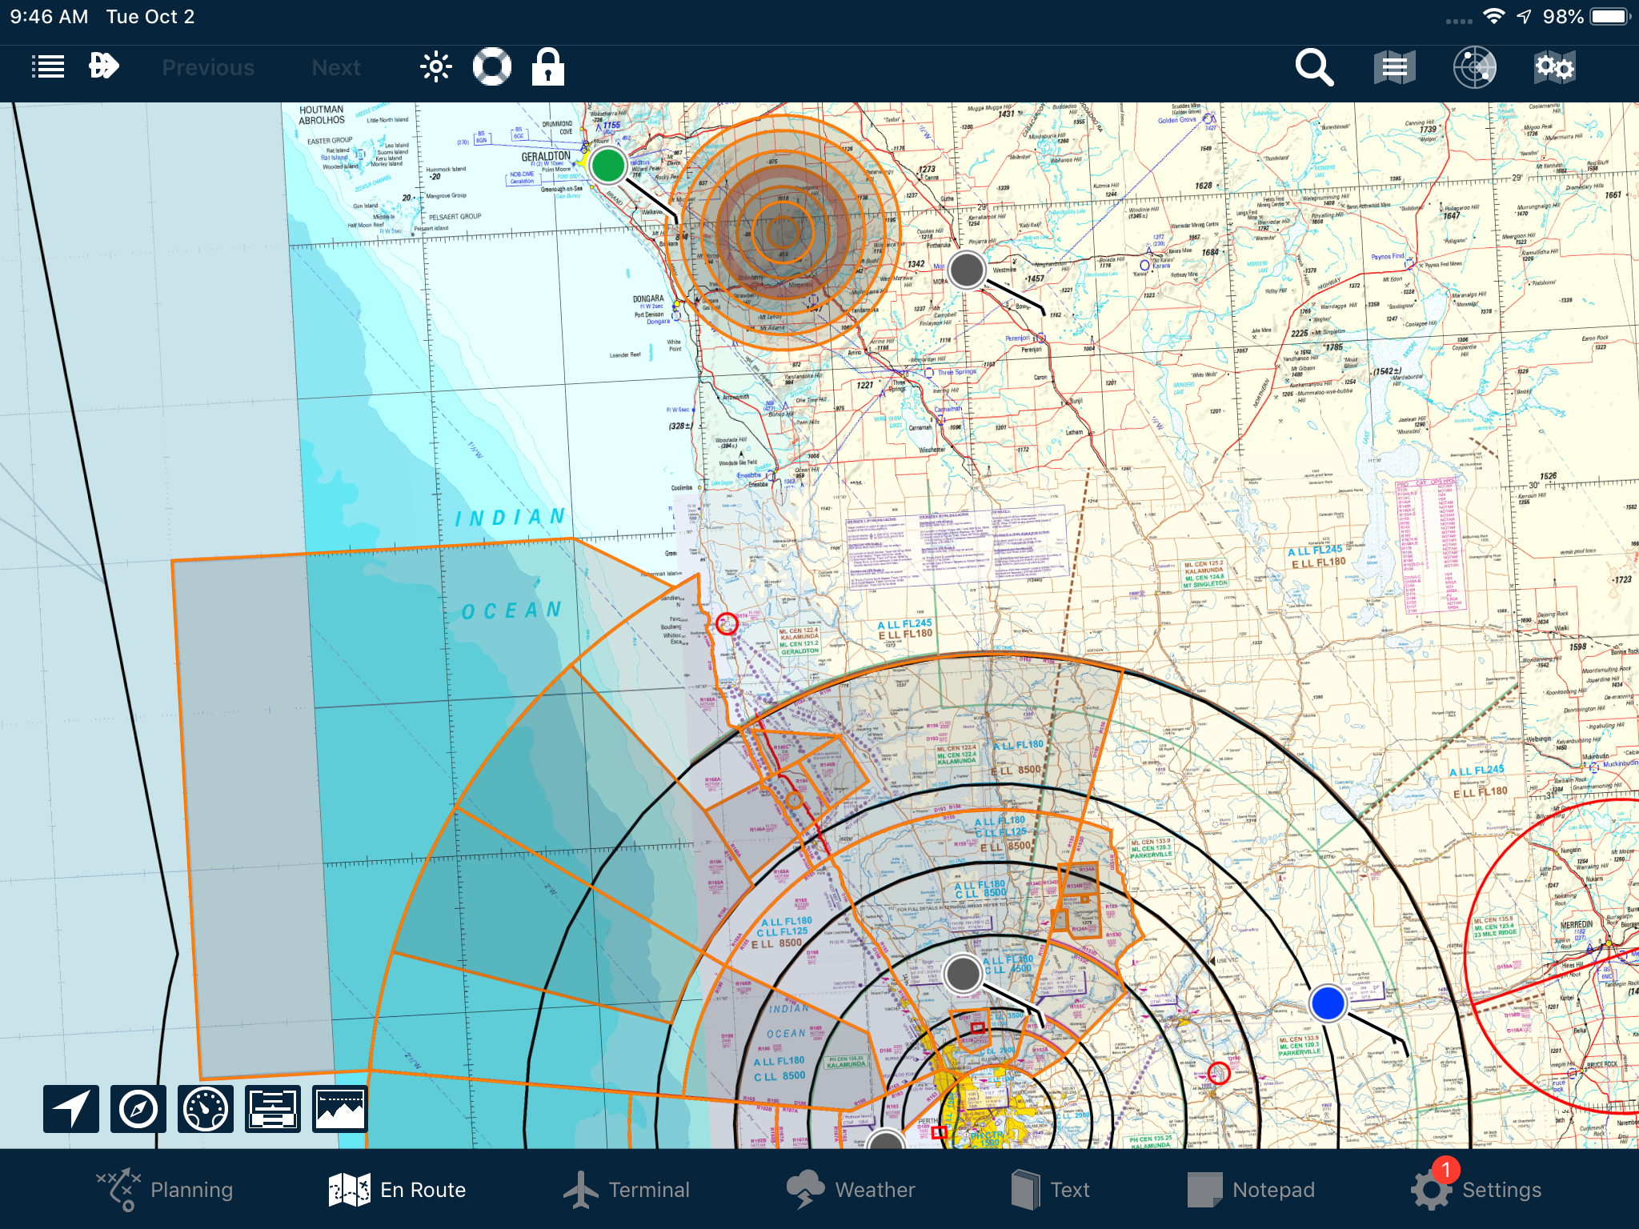Adjust brightness with the sun icon

point(436,67)
